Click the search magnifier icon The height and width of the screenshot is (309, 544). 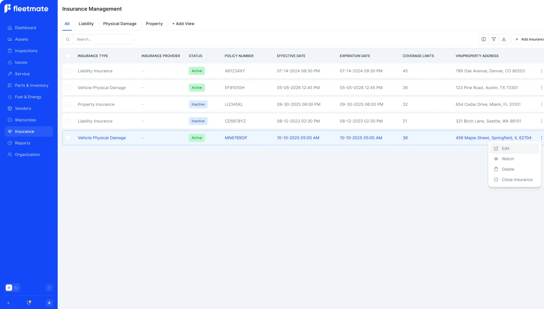[x=68, y=39]
